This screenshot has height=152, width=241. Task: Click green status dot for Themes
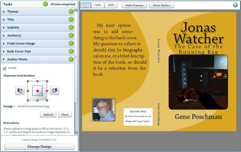pos(71,12)
